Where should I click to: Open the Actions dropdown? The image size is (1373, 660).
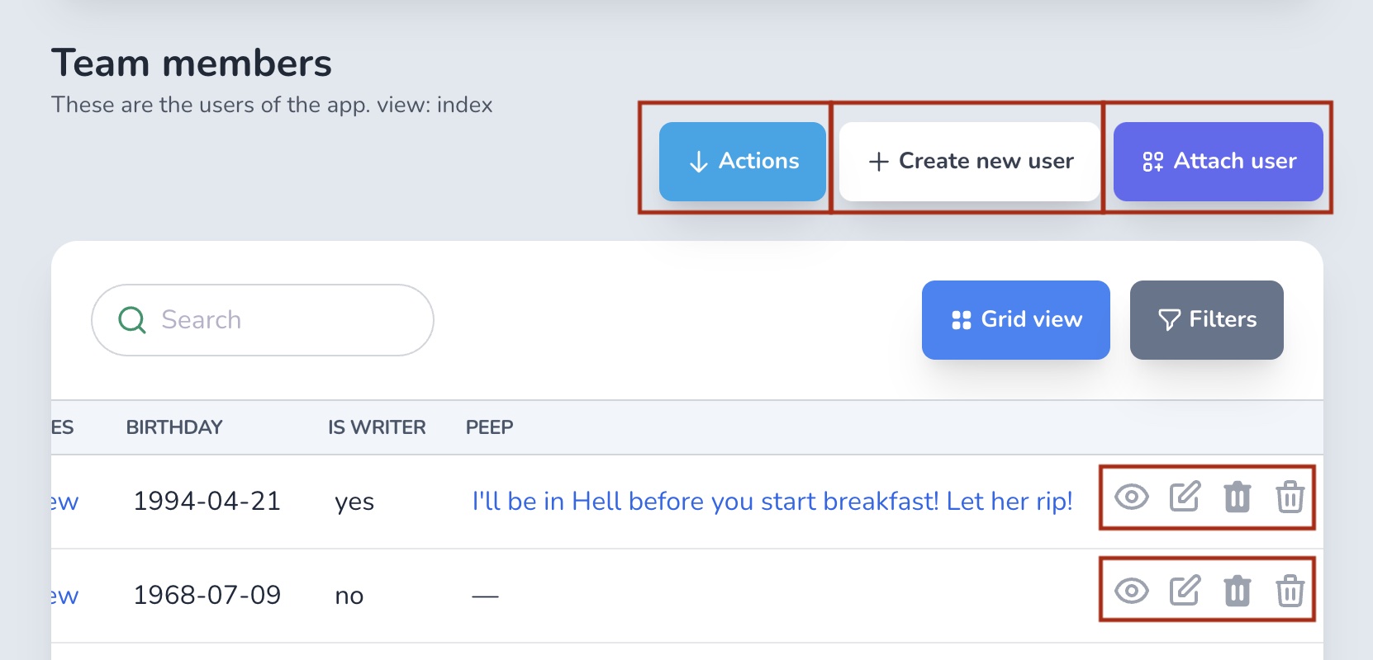click(x=743, y=162)
